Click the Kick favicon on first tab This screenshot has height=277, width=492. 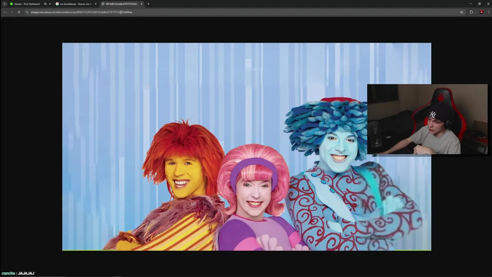(12, 4)
